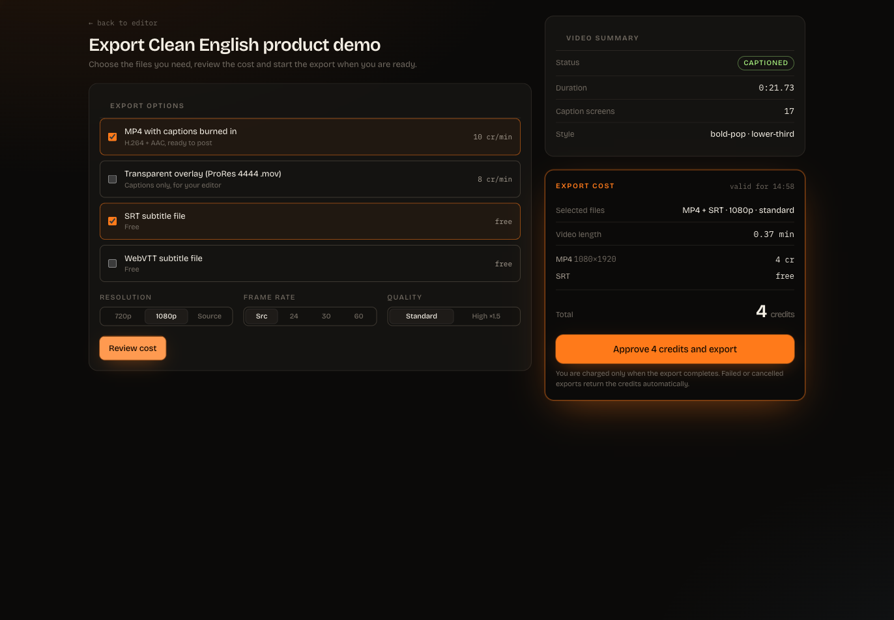Go back to editor link
This screenshot has height=620, width=894.
coord(123,23)
